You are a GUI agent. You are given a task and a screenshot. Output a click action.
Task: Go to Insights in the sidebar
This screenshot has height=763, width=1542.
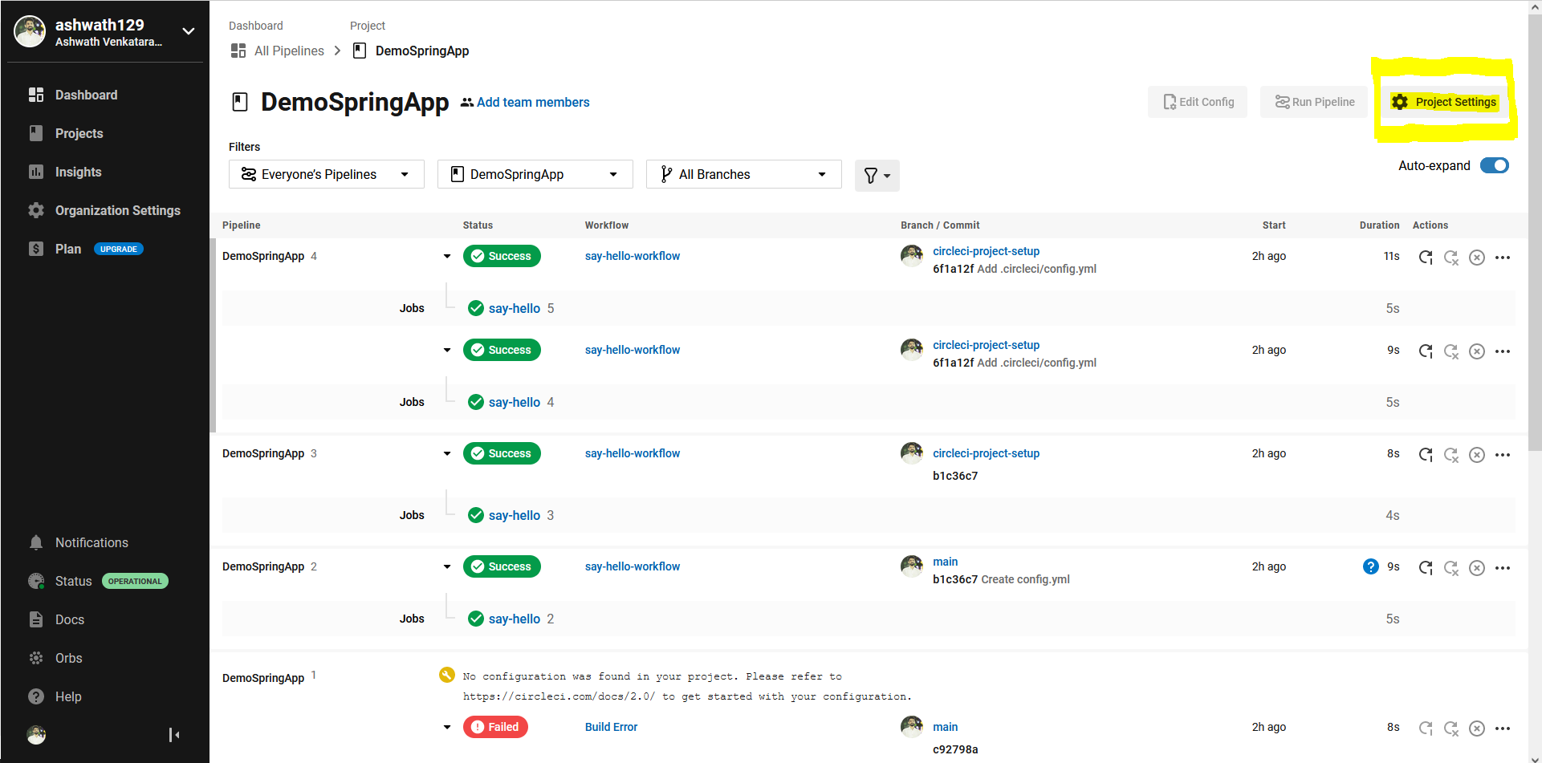click(78, 172)
